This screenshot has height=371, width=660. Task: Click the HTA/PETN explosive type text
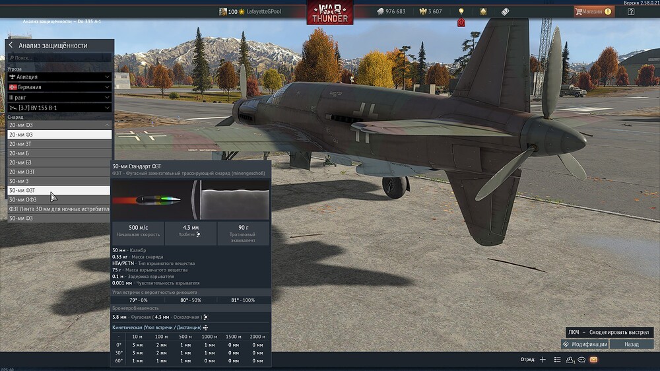point(123,263)
